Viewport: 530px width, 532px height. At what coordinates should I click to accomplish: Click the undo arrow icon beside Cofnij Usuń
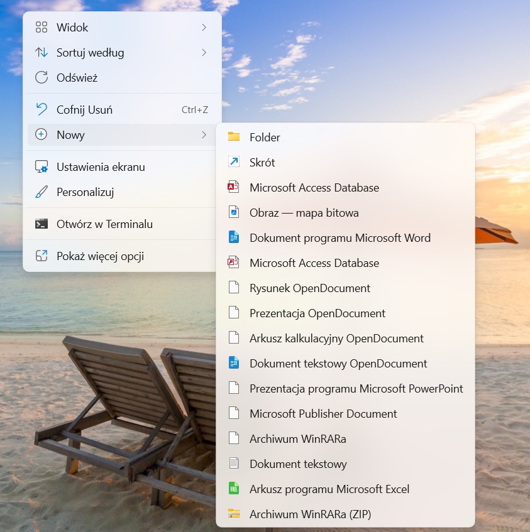click(x=41, y=109)
